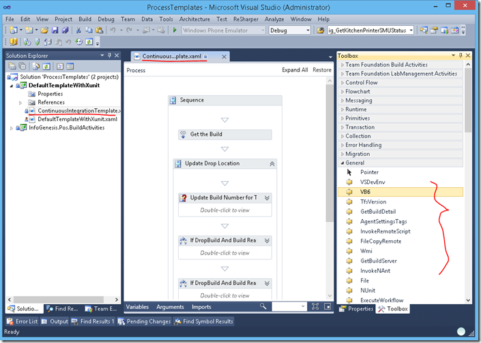
Task: Click the Undo arrow icon
Action: pyautogui.click(x=113, y=30)
